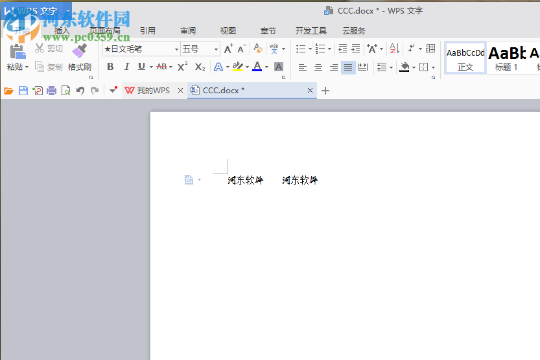Screen dimensions: 540x360
Task: Toggle Bold formatting
Action: (110, 67)
